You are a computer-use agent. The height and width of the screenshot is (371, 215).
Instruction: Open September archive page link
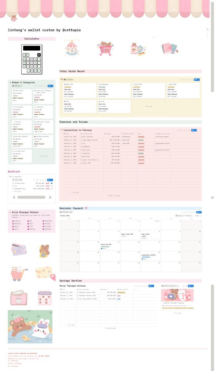tap(48, 221)
